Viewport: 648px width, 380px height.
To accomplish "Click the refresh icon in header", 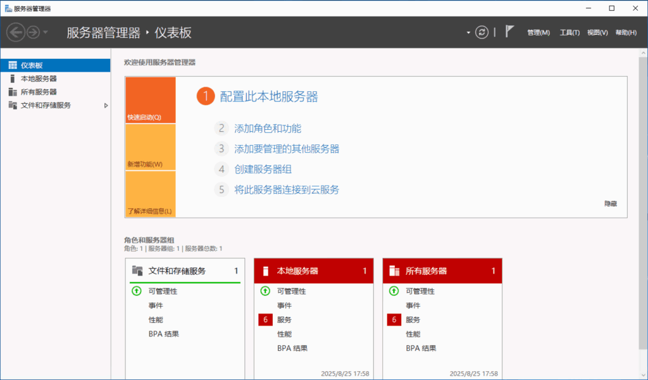I will click(x=482, y=32).
